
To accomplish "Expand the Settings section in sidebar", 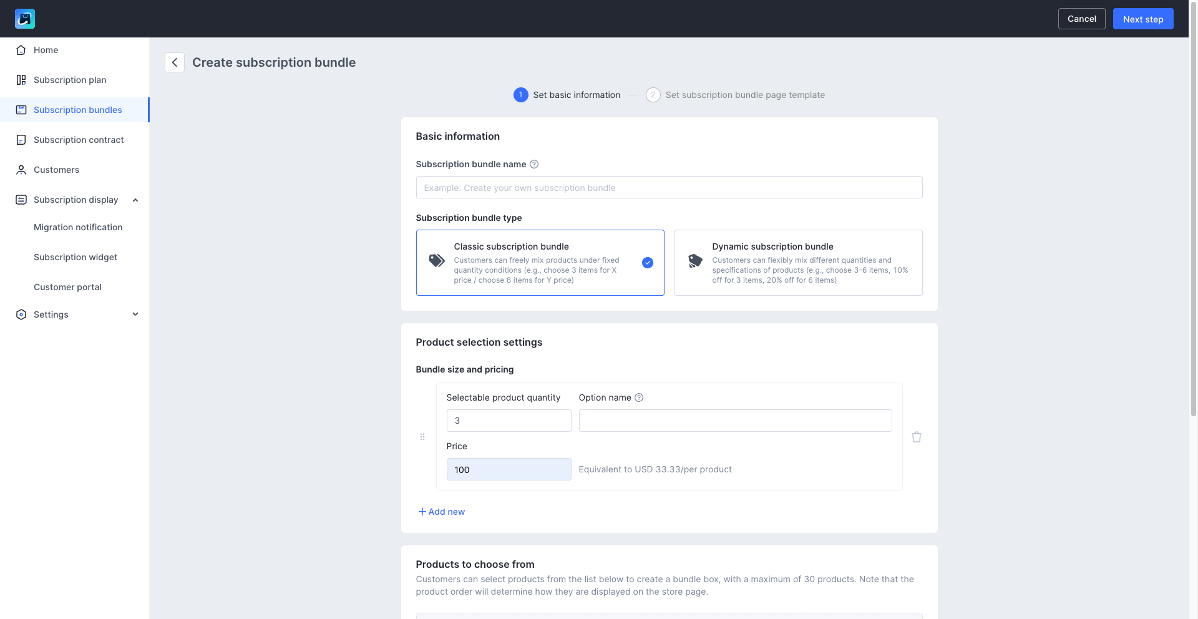I will (135, 314).
